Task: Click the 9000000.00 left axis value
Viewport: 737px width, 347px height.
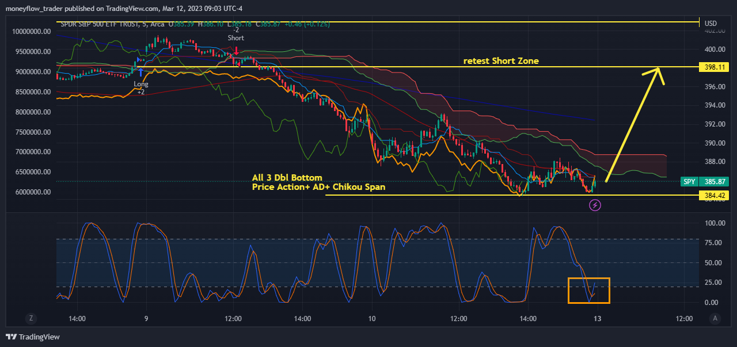Action: pos(34,71)
